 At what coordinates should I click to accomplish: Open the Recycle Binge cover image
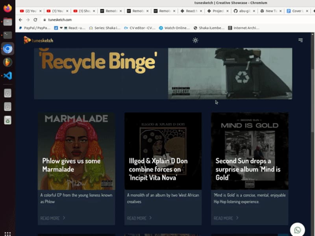tap(230, 74)
